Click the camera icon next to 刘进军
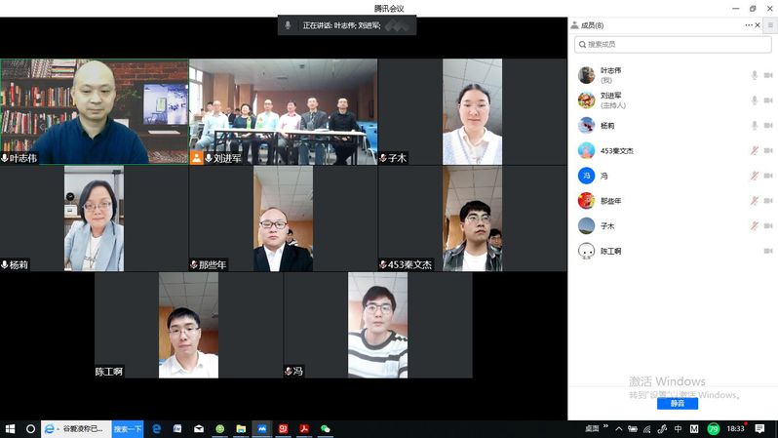The width and height of the screenshot is (778, 438). click(x=768, y=100)
